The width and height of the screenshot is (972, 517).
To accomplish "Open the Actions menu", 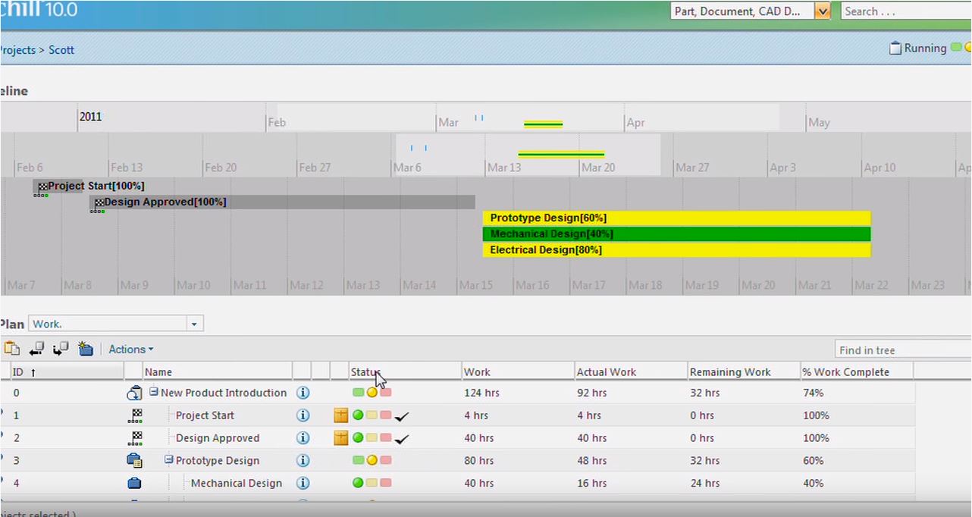I will 130,349.
